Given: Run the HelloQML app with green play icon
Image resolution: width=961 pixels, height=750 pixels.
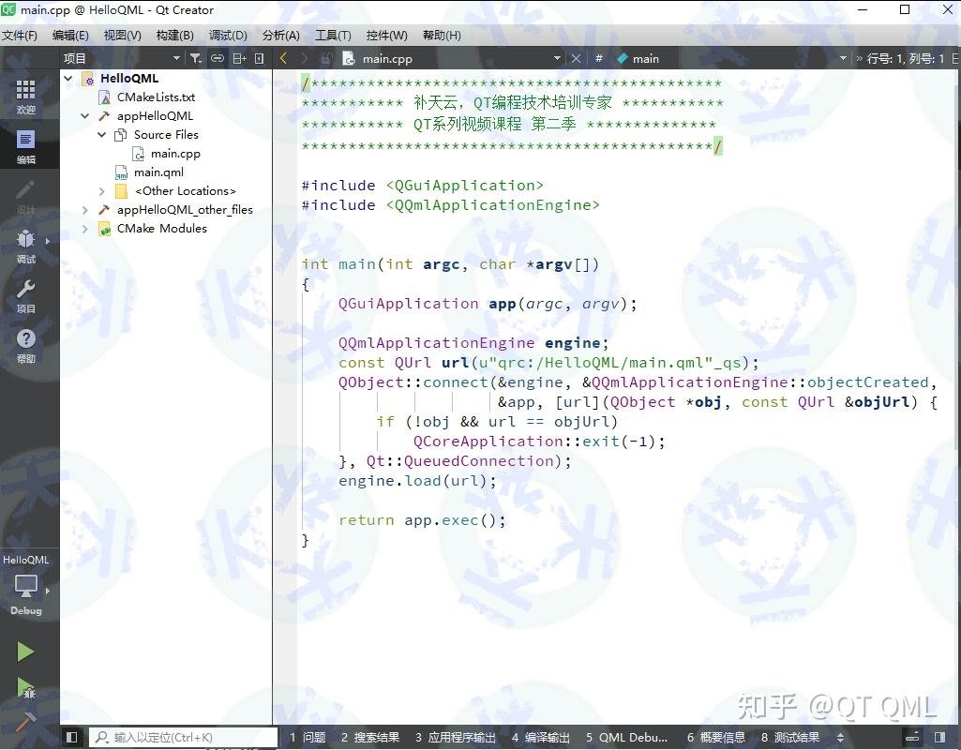Looking at the screenshot, I should click(x=25, y=650).
